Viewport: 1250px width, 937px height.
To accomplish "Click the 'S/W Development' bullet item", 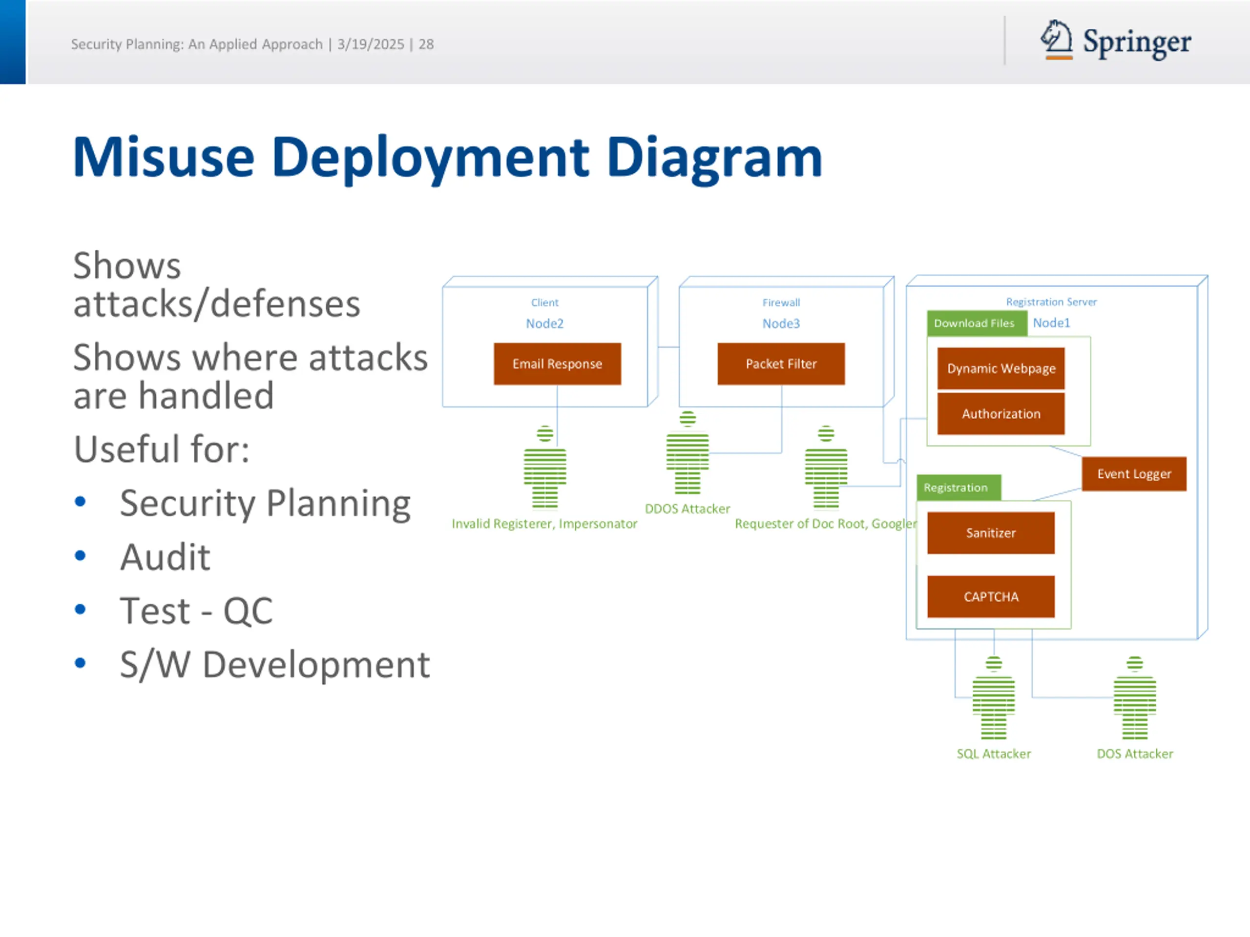I will click(274, 664).
